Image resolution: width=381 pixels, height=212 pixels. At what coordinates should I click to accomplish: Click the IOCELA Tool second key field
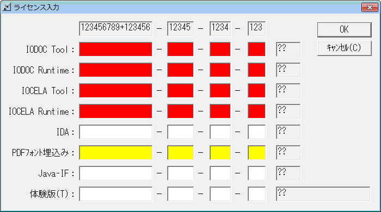[180, 90]
